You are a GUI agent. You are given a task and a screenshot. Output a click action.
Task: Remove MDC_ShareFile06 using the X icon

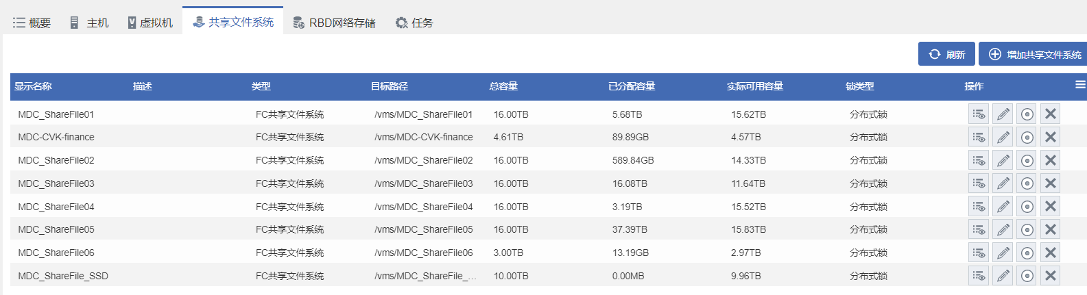click(1050, 253)
